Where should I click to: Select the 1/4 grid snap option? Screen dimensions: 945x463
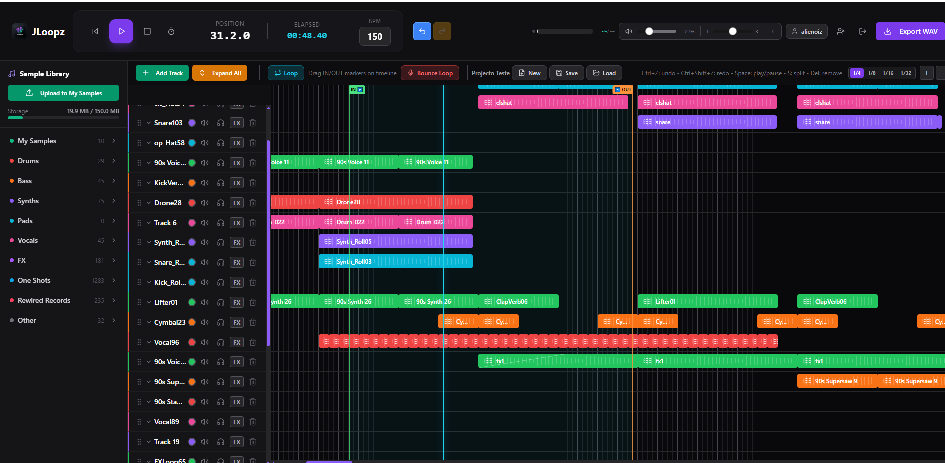coord(857,73)
